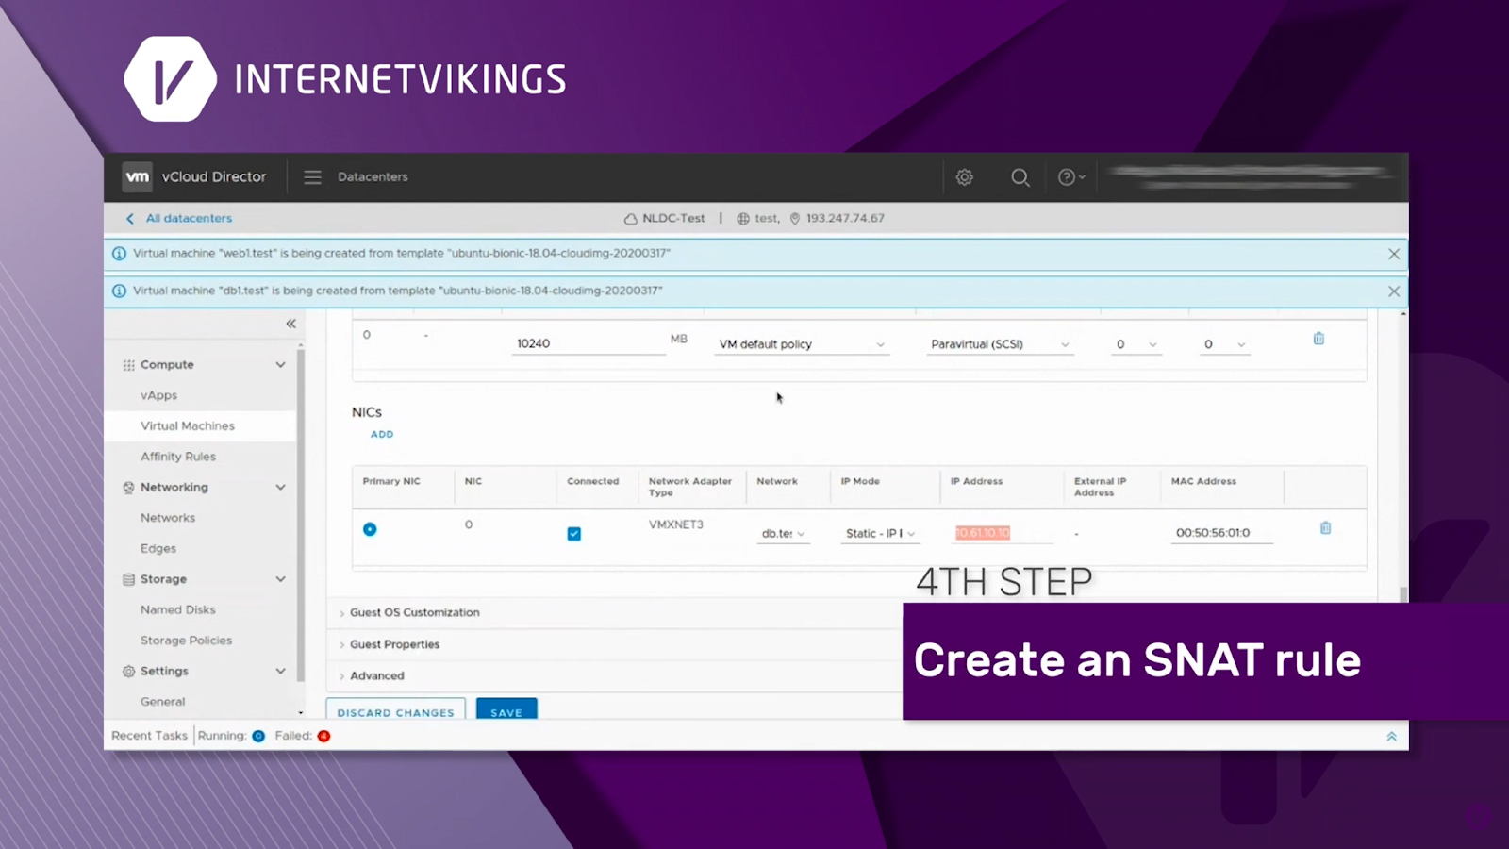Open the Paravirtual (SCSI) bus type dropdown
Viewport: 1509px width, 849px height.
1000,344
